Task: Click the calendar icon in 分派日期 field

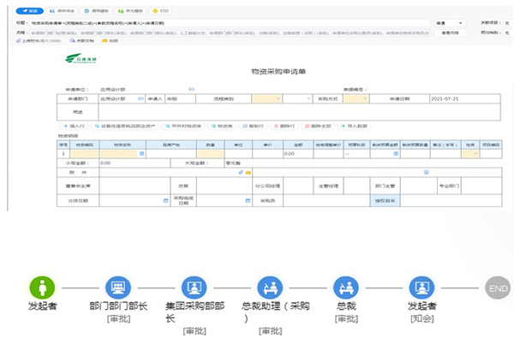Action: 166,200
